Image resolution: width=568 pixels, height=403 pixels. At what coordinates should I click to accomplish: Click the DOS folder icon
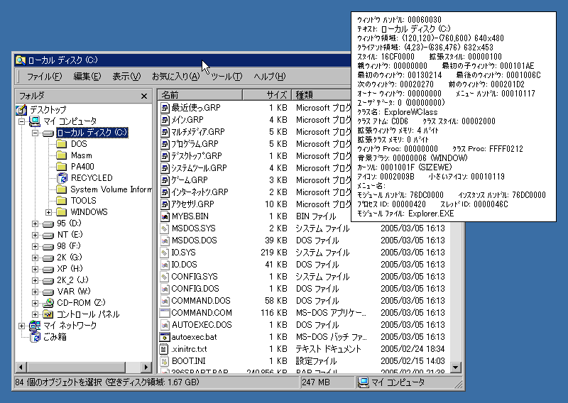click(62, 144)
